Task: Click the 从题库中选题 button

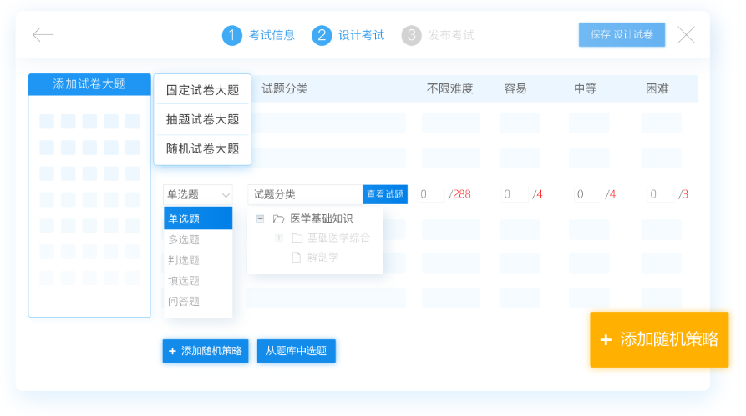Action: (296, 351)
